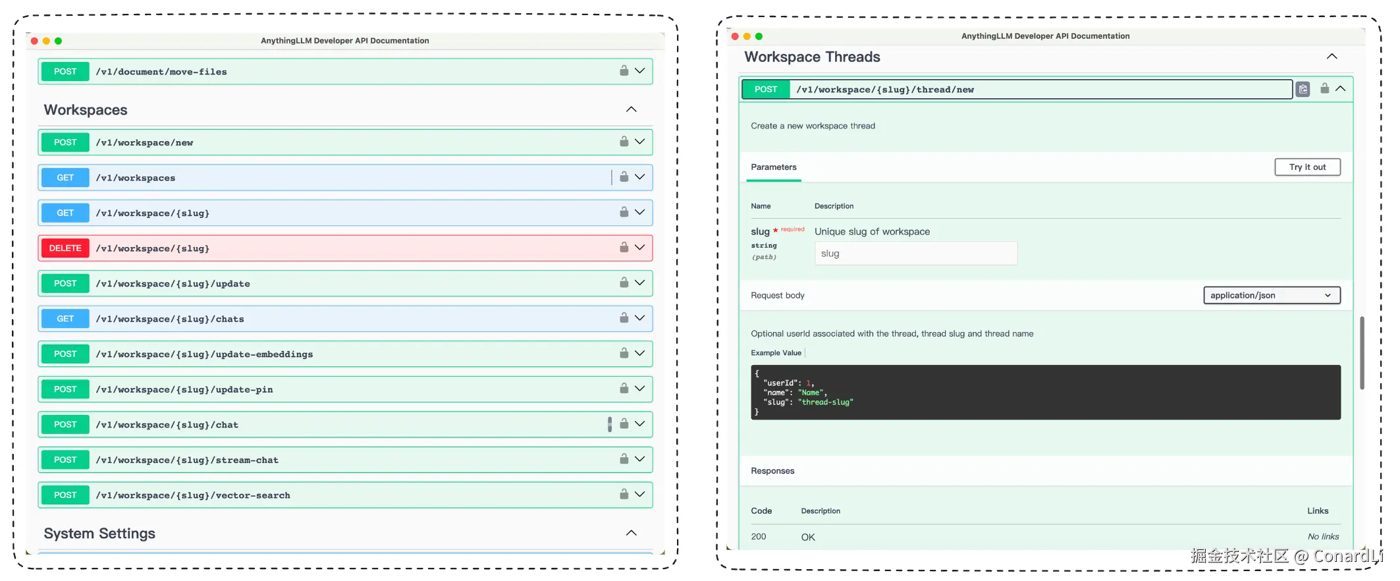Click the slug parameter input field
This screenshot has width=1400, height=581.
coord(916,254)
